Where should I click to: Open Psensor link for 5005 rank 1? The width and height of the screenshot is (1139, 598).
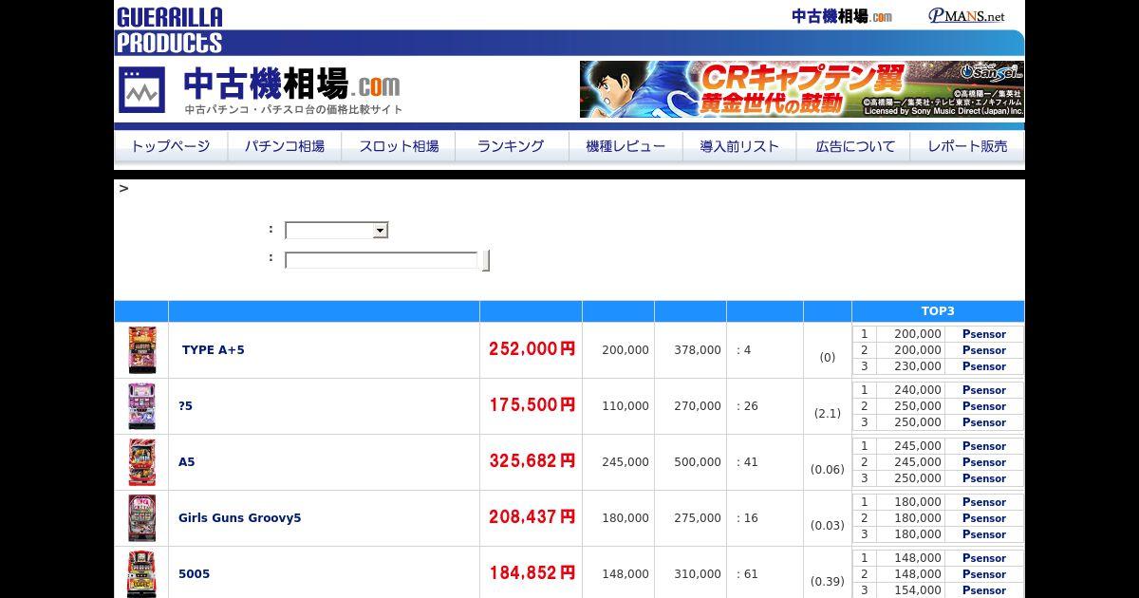click(x=984, y=558)
